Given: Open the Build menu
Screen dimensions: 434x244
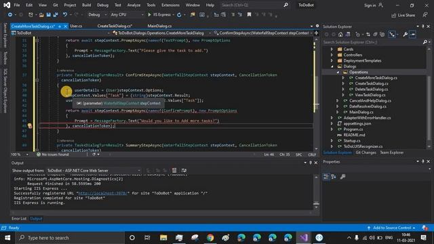Looking at the screenshot, I should point(86,5).
